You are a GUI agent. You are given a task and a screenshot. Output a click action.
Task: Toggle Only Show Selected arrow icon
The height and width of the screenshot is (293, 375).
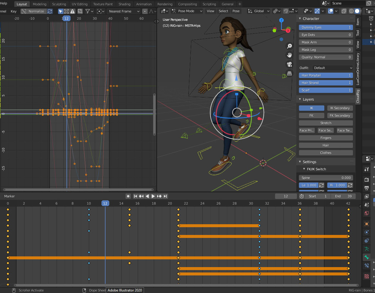pyautogui.click(x=61, y=11)
